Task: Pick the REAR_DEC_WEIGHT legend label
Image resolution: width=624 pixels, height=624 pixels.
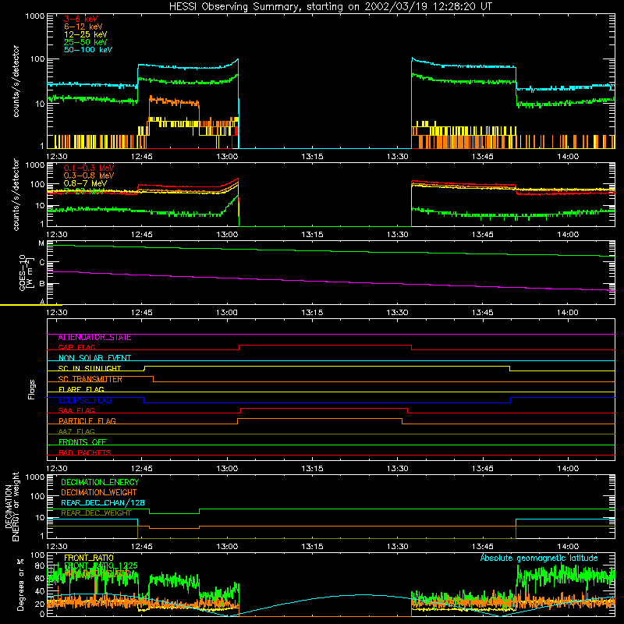Action: point(96,513)
